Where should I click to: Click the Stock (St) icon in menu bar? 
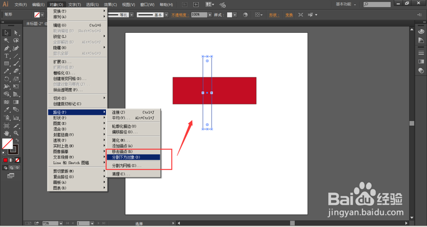[196, 5]
